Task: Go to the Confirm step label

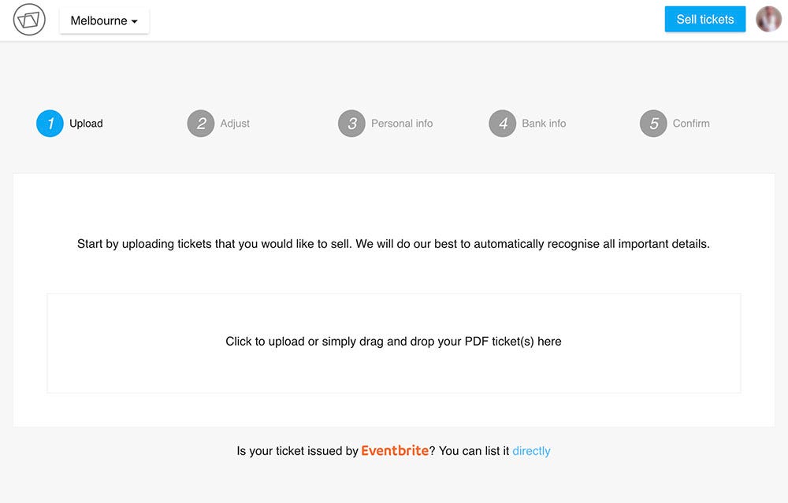Action: [691, 124]
